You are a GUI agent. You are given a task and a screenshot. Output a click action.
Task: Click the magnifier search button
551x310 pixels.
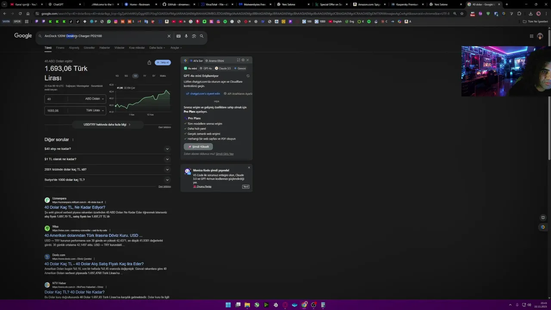pyautogui.click(x=201, y=36)
